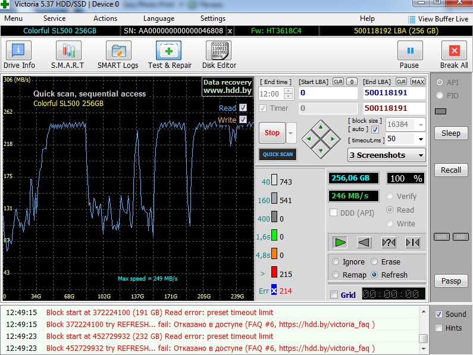Click the log scrollbar up arrow
The image size is (473, 355).
pyautogui.click(x=424, y=312)
